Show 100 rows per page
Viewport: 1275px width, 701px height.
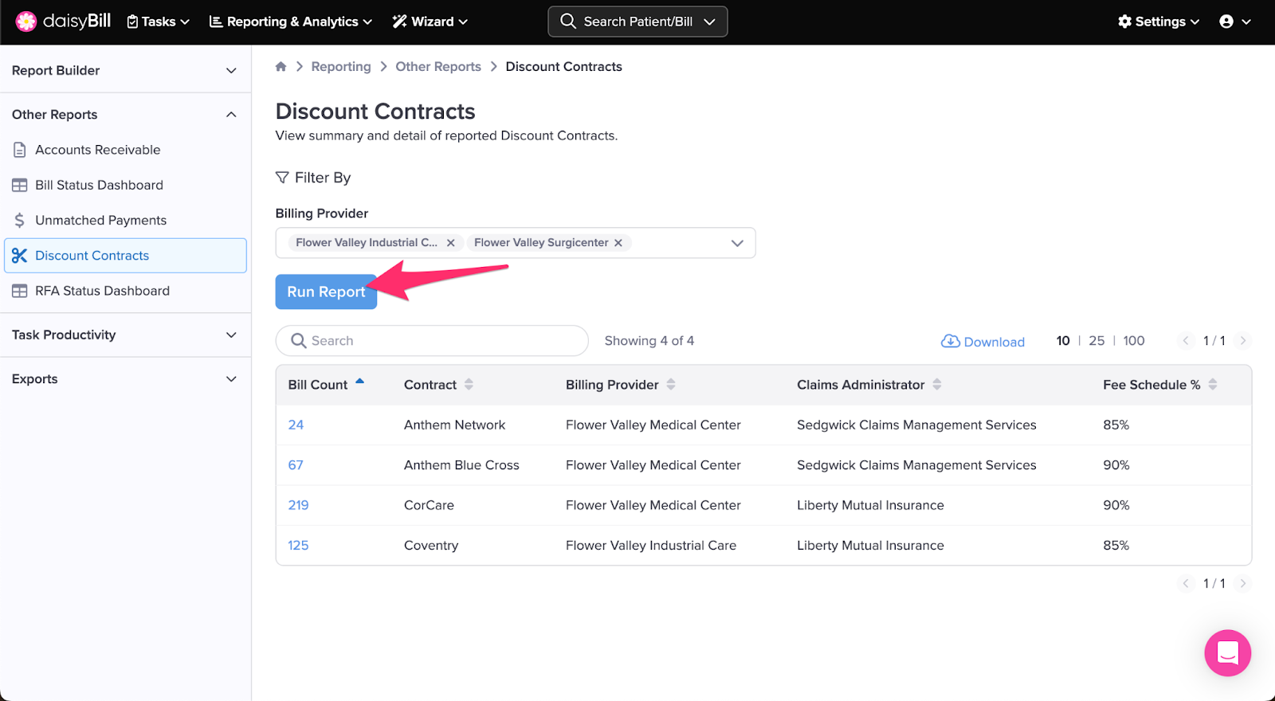[1133, 341]
